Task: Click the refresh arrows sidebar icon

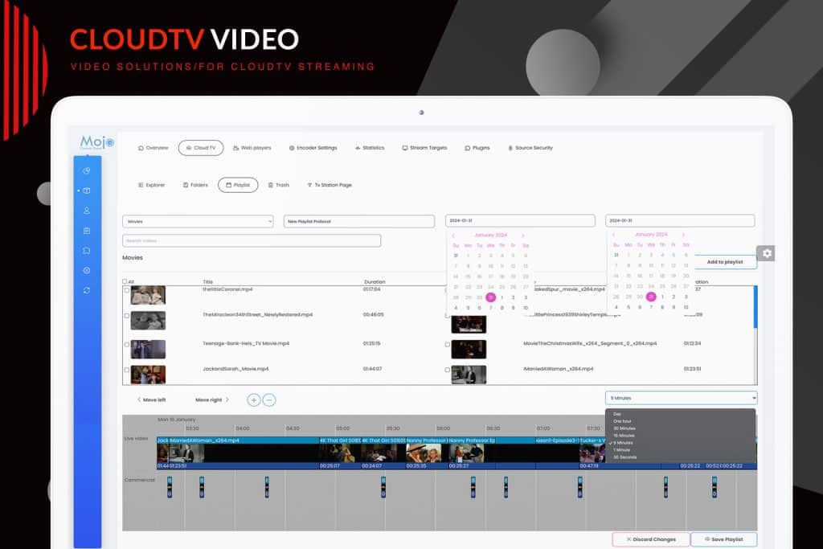Action: [x=87, y=290]
